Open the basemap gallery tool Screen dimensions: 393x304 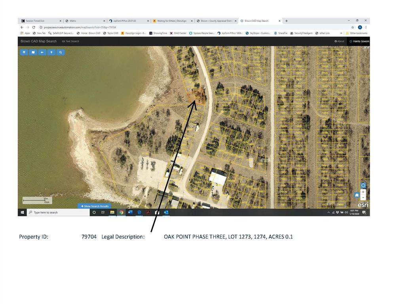click(33, 52)
